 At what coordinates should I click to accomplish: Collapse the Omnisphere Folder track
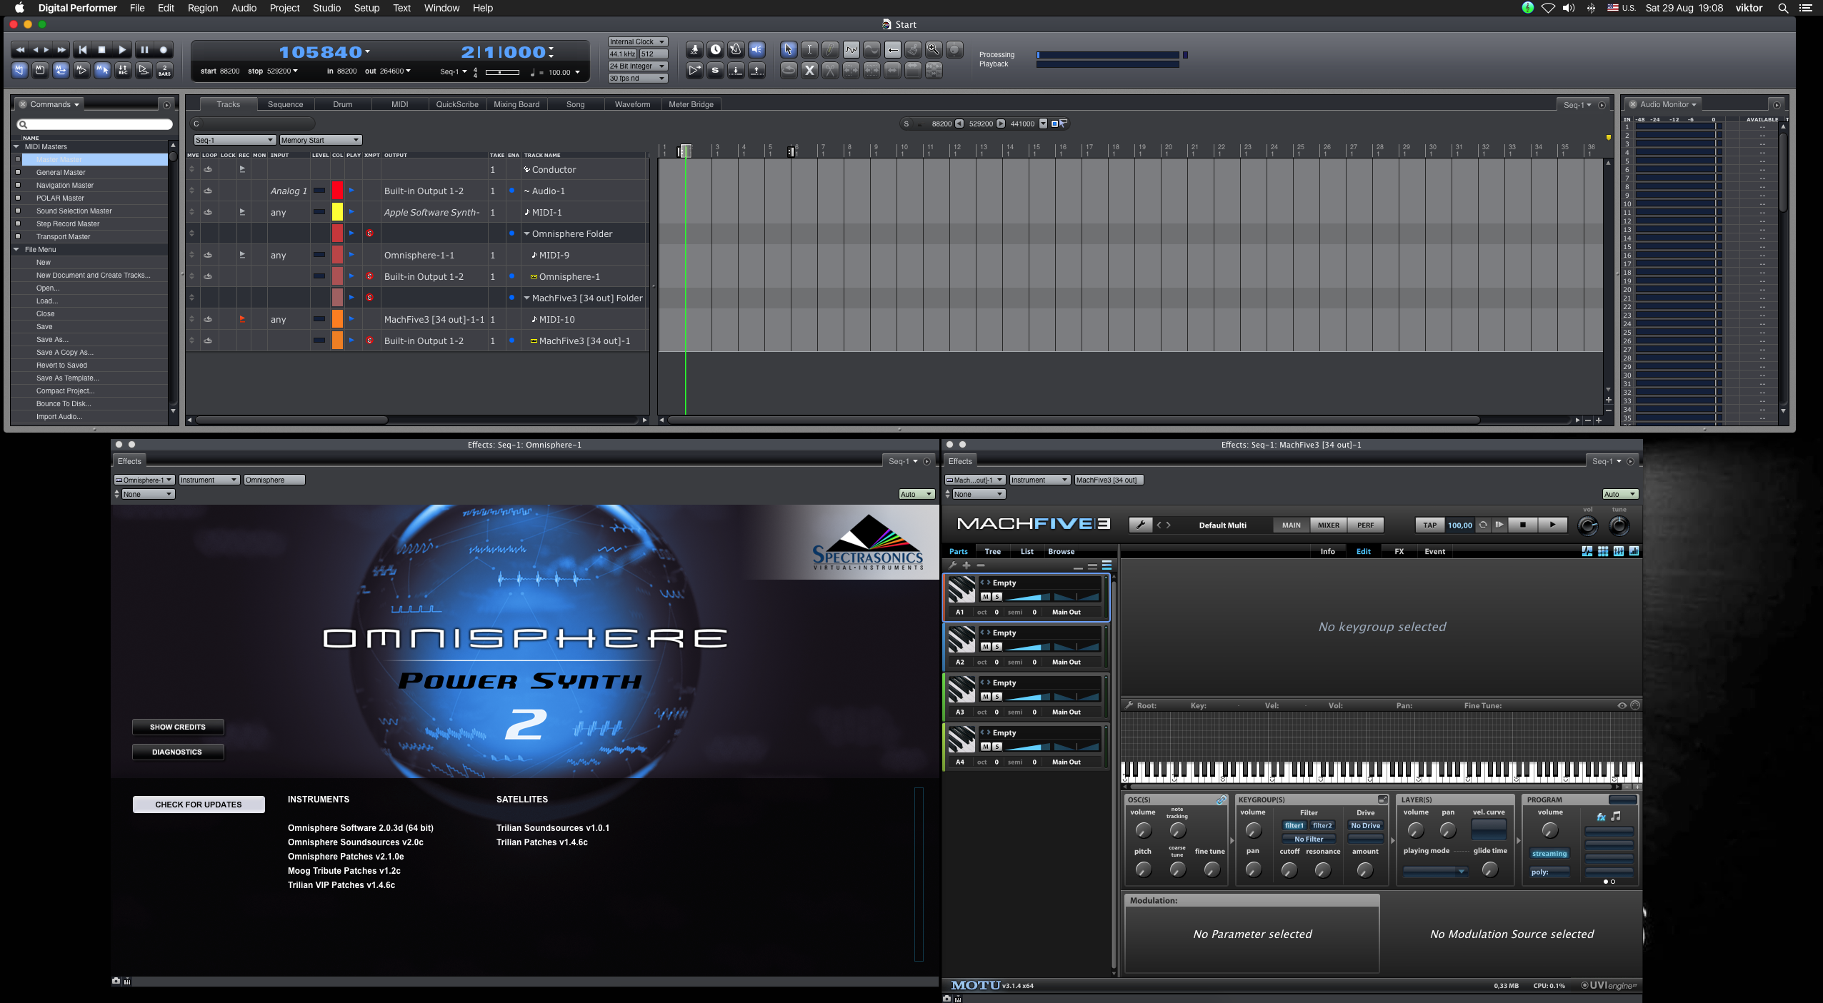(x=526, y=233)
